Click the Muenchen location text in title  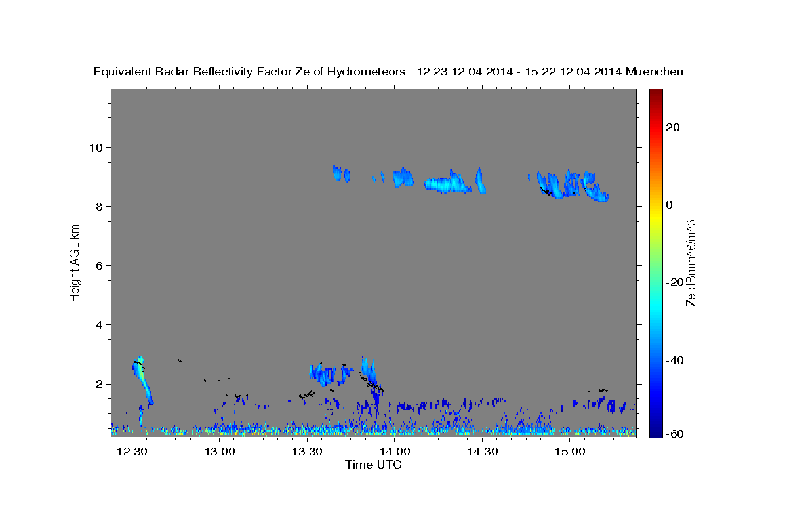pyautogui.click(x=655, y=72)
